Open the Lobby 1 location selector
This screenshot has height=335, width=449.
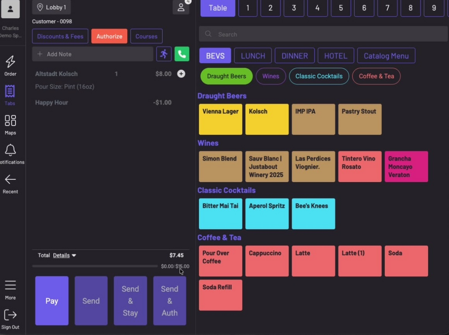[x=51, y=7]
